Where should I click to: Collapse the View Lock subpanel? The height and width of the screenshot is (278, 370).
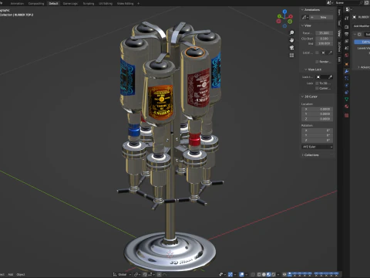point(306,69)
